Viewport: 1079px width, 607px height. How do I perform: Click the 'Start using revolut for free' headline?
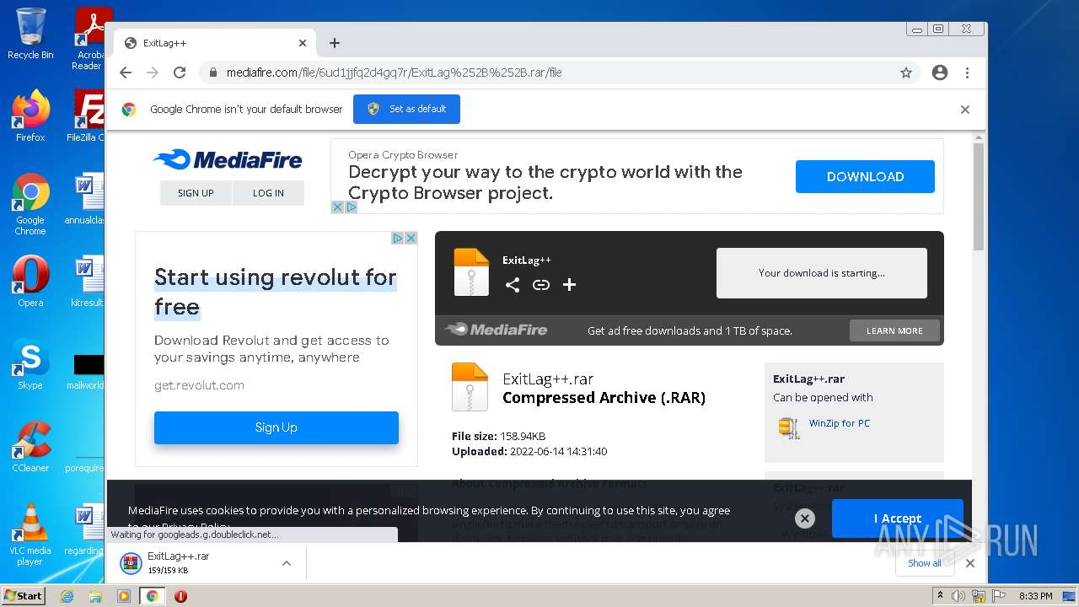coord(276,292)
